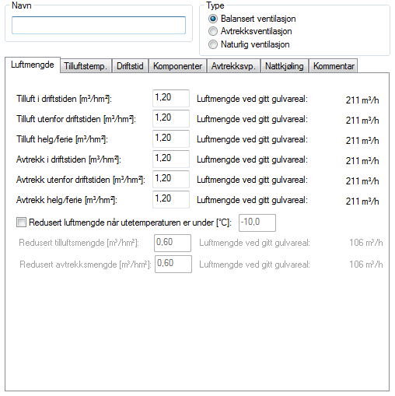Click the Redusert tilluftsmengde field
The width and height of the screenshot is (395, 396).
[x=173, y=243]
